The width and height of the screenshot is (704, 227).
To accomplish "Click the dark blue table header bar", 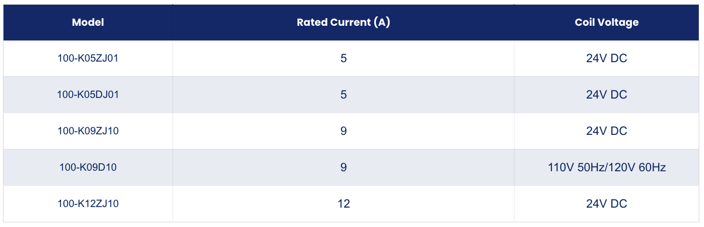I will (x=352, y=23).
